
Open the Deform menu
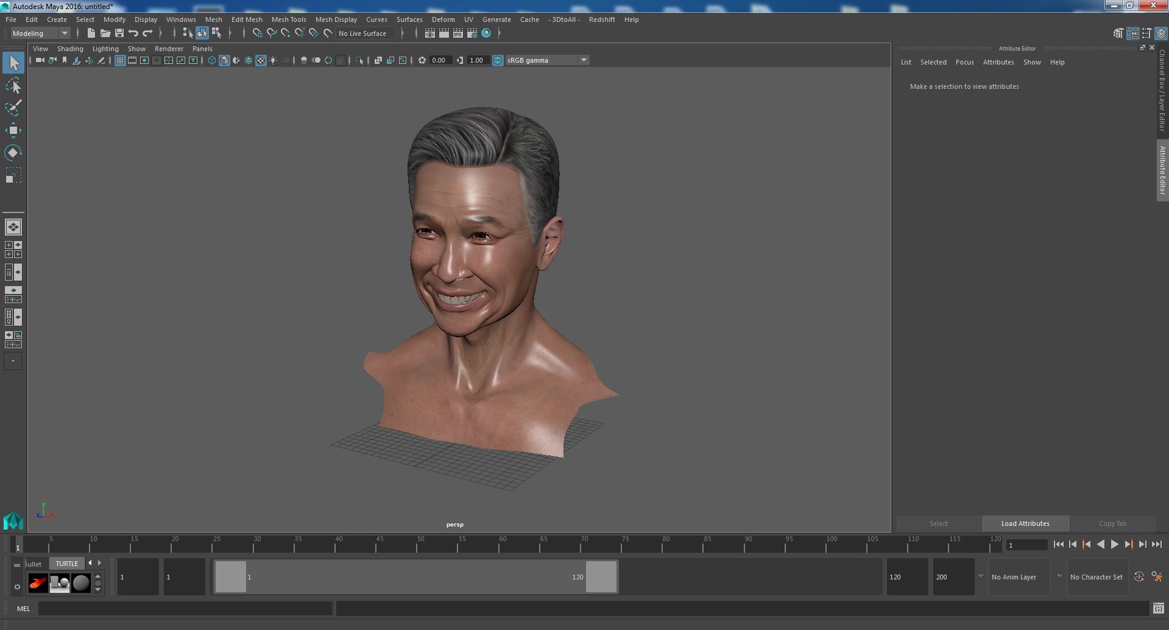pos(443,19)
